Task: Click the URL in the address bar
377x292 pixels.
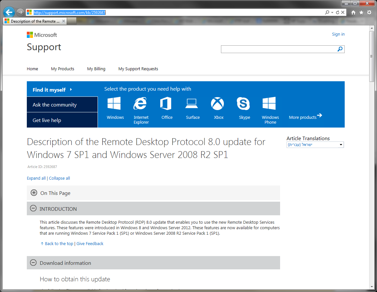Action: point(69,13)
